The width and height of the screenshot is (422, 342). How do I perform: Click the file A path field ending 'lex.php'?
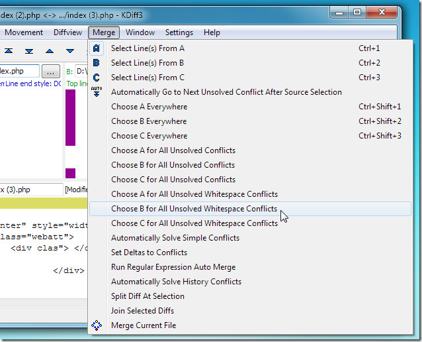click(x=19, y=71)
